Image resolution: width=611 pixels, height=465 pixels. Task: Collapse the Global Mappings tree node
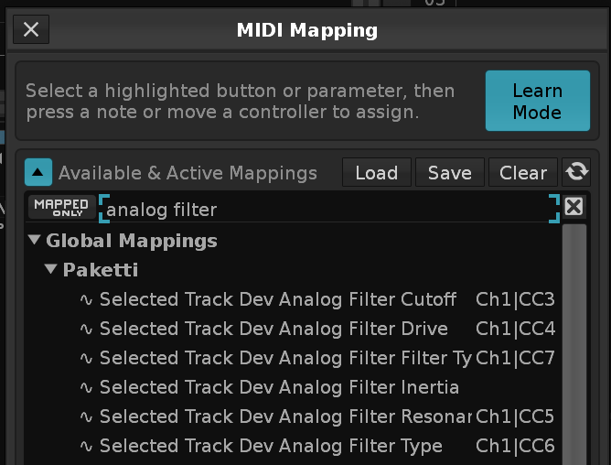pyautogui.click(x=35, y=242)
